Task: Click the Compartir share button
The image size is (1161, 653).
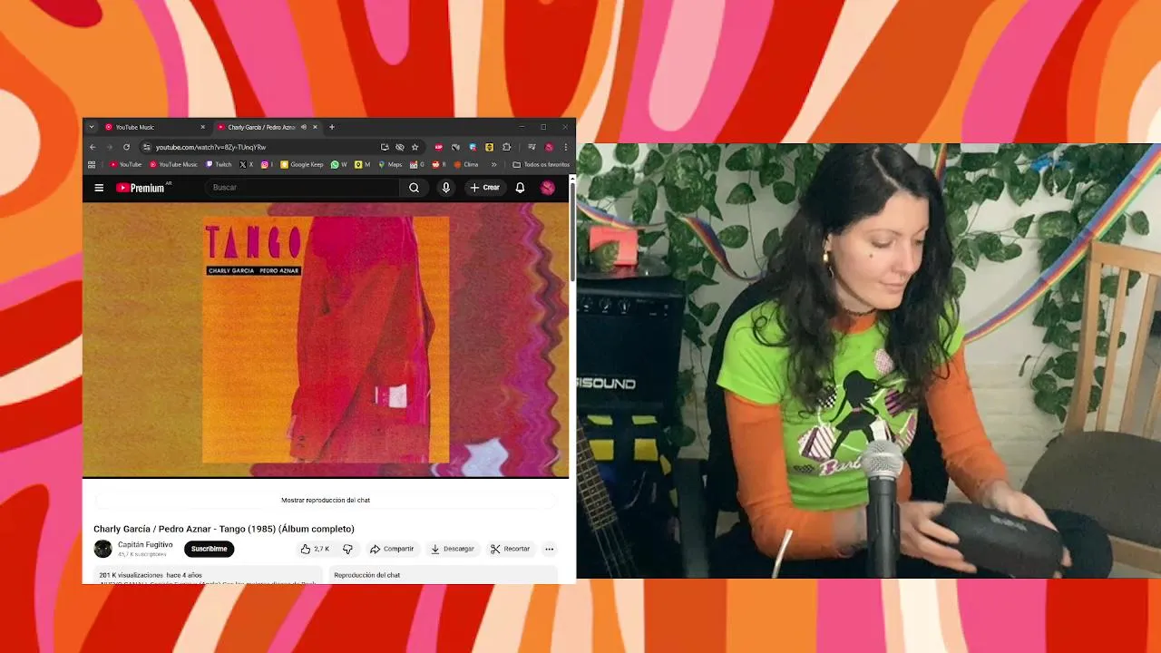Action: pyautogui.click(x=392, y=549)
